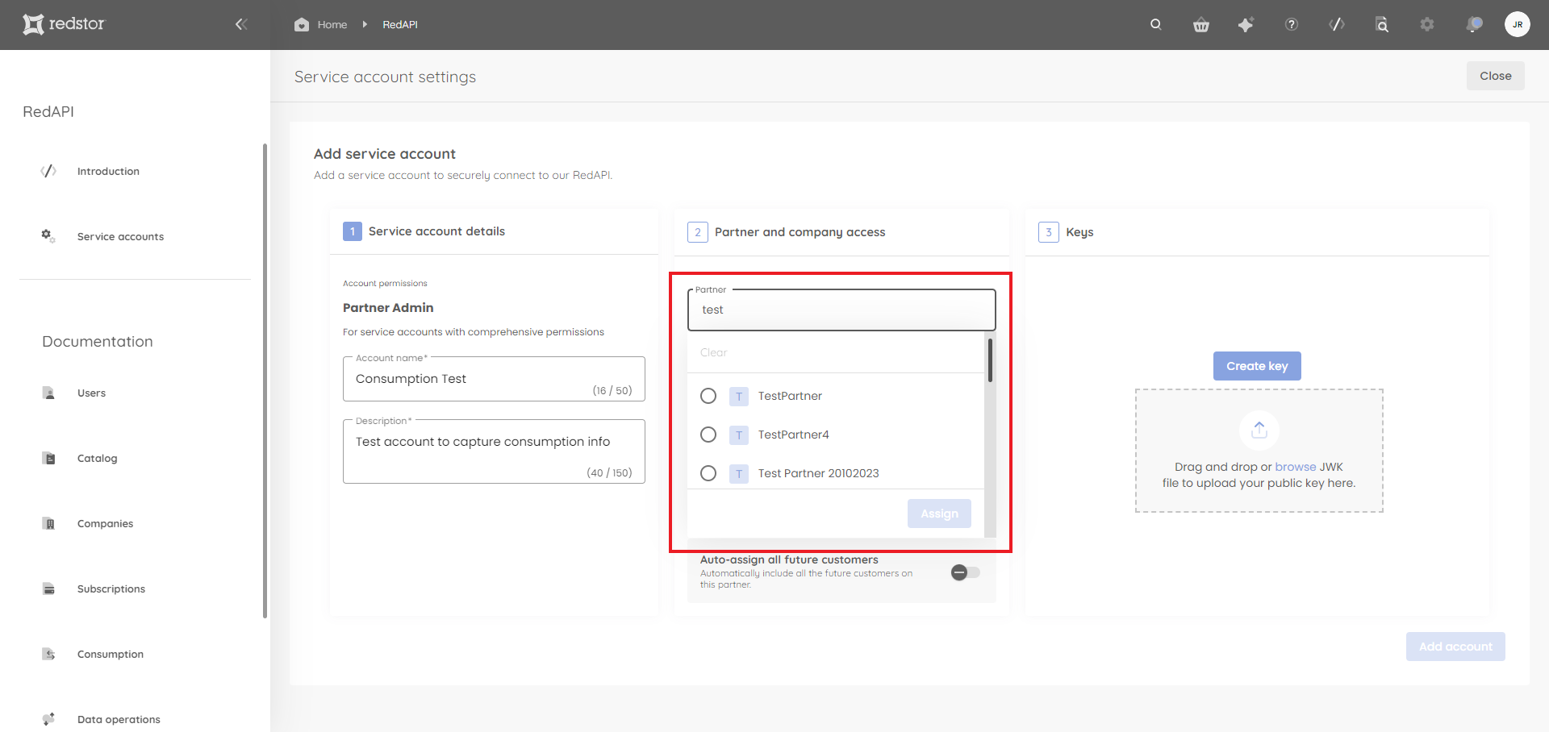Viewport: 1549px width, 732px height.
Task: Select the Test Partner 20102023 radio button
Action: 708,473
